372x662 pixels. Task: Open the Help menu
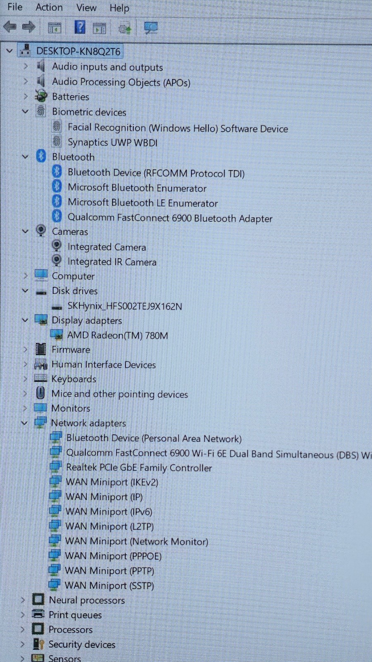coord(119,8)
